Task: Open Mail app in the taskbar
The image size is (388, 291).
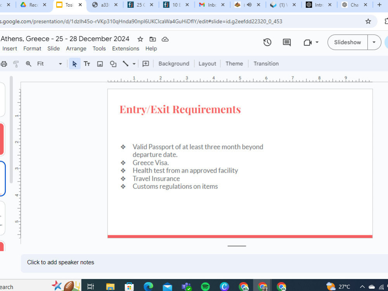Action: click(x=167, y=287)
